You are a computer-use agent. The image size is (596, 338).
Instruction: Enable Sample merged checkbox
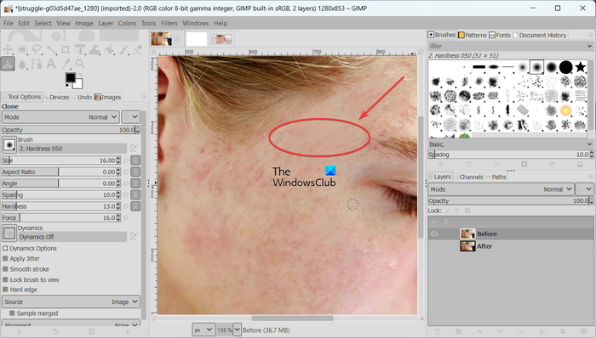tap(12, 313)
